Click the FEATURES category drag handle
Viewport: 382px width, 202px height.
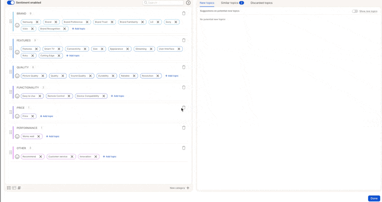pos(11,48)
